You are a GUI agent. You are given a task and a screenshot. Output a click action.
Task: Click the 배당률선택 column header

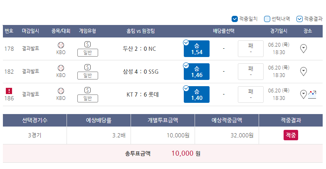click(224, 31)
